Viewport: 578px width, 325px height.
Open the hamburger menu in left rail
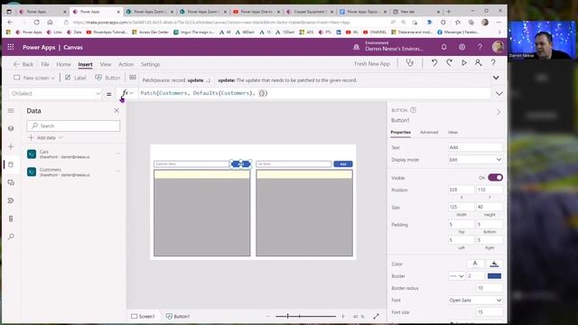[11, 110]
